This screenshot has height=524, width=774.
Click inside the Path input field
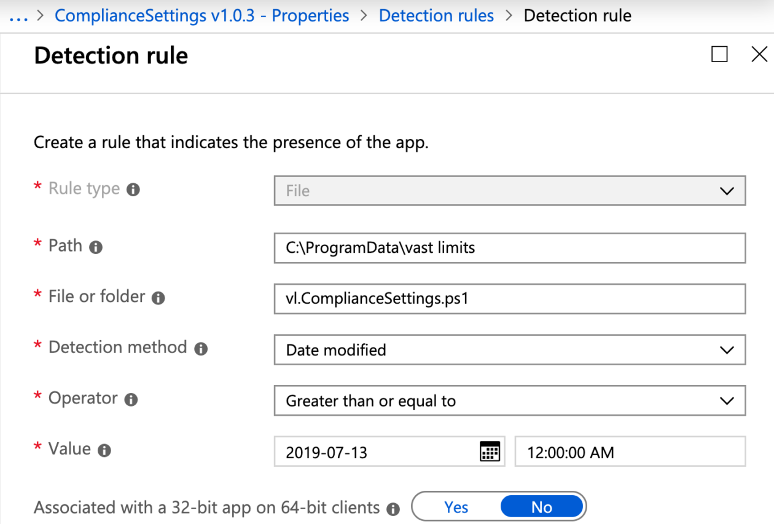[x=510, y=248]
